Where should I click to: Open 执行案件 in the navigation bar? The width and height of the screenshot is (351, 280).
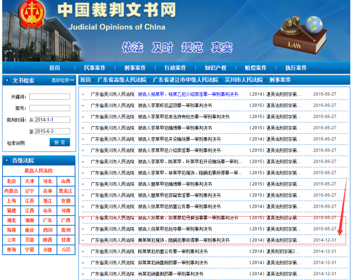pyautogui.click(x=296, y=68)
